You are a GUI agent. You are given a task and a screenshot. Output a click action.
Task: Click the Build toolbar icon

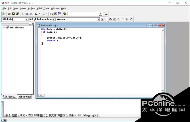(x=115, y=19)
